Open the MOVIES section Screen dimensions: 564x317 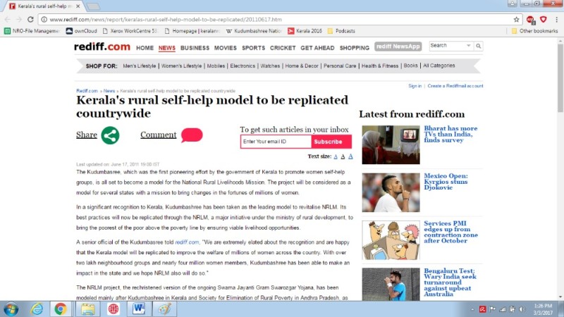(x=226, y=48)
